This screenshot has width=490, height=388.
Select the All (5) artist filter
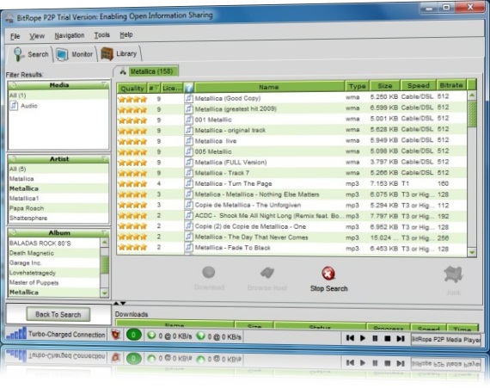click(58, 169)
